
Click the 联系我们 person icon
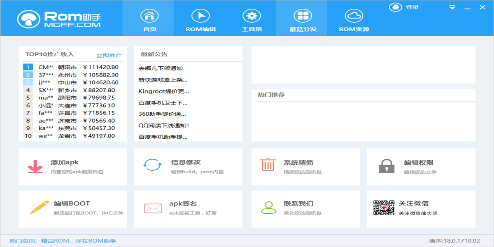269,207
